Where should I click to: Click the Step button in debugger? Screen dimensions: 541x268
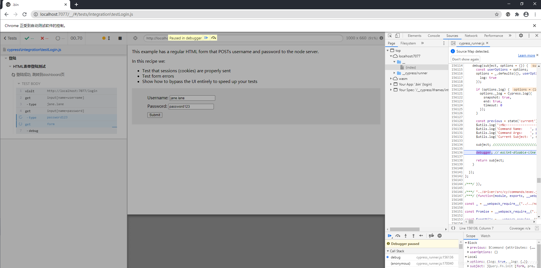(x=421, y=236)
